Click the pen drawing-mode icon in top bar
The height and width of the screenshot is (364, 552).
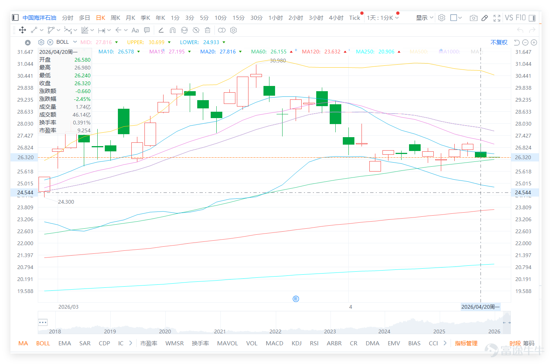point(485,18)
